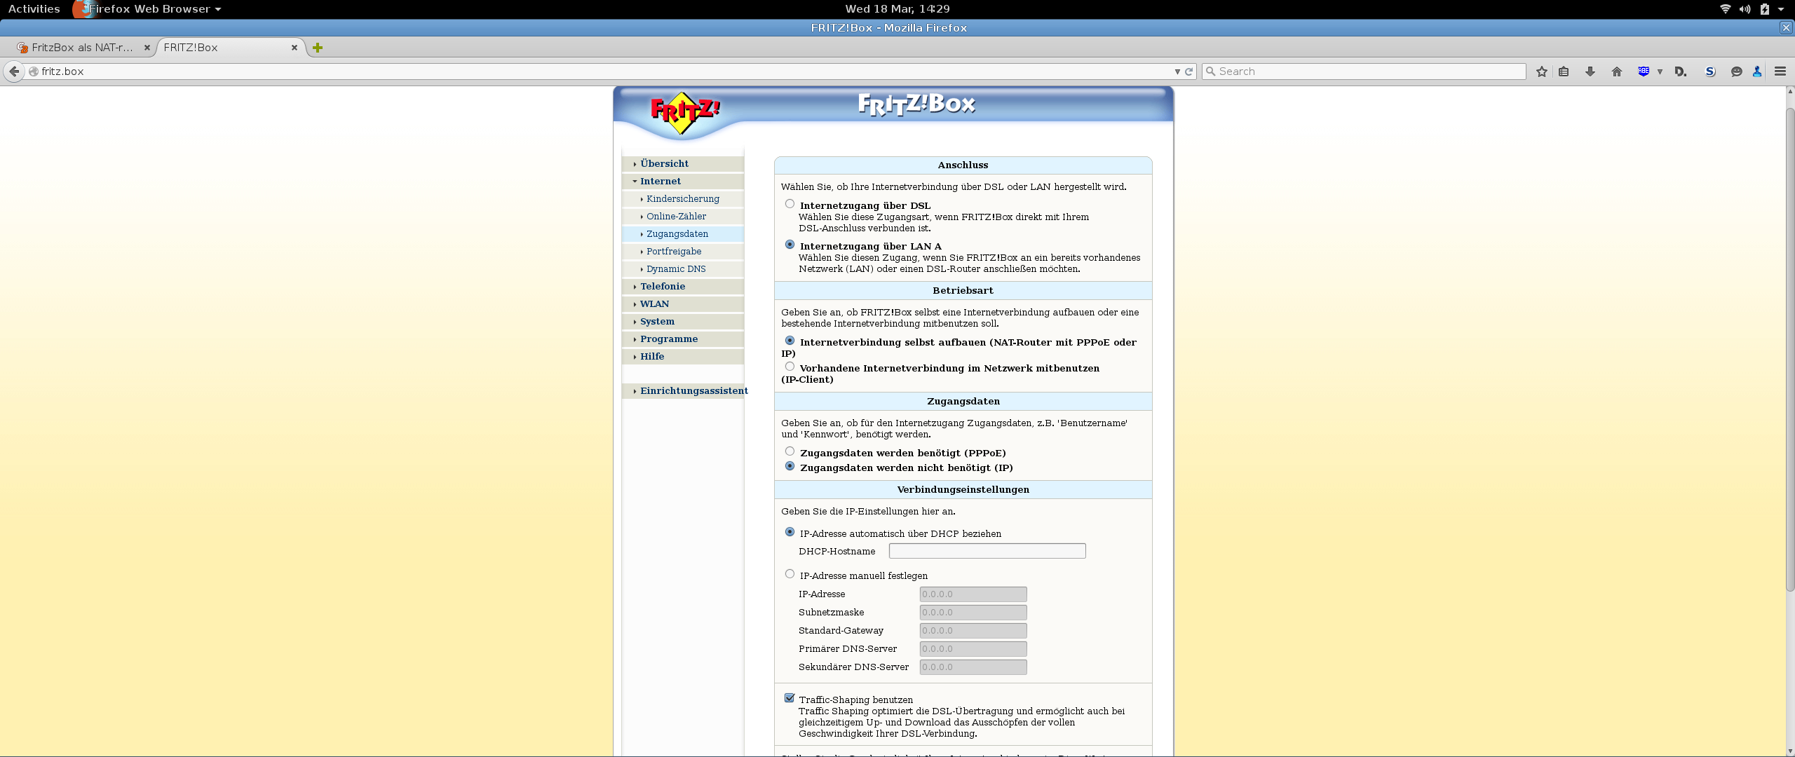Screen dimensions: 1795x757
Task: Select Zugangsdaten werden benötigt (PPPoE)
Action: coord(790,451)
